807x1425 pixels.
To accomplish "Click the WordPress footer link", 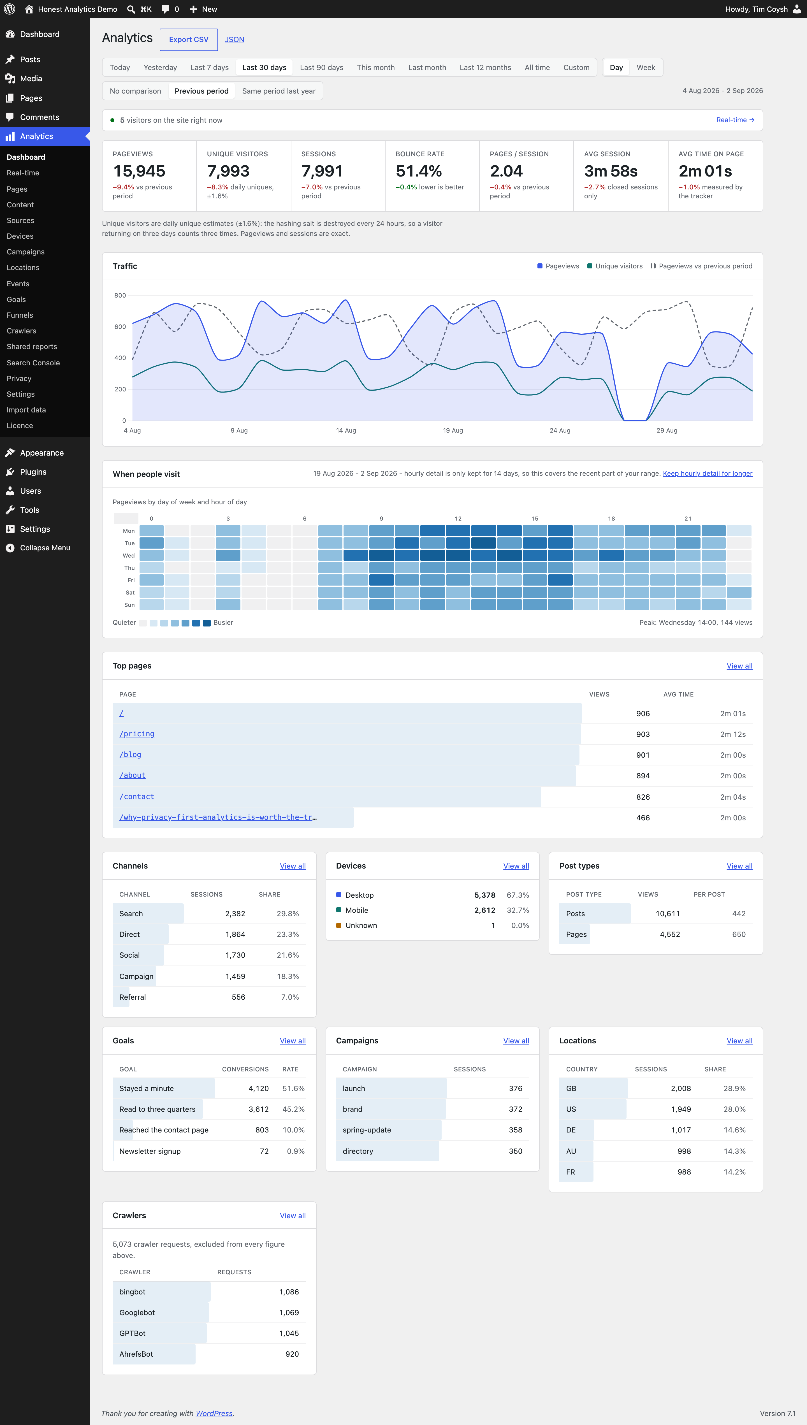I will [214, 1413].
